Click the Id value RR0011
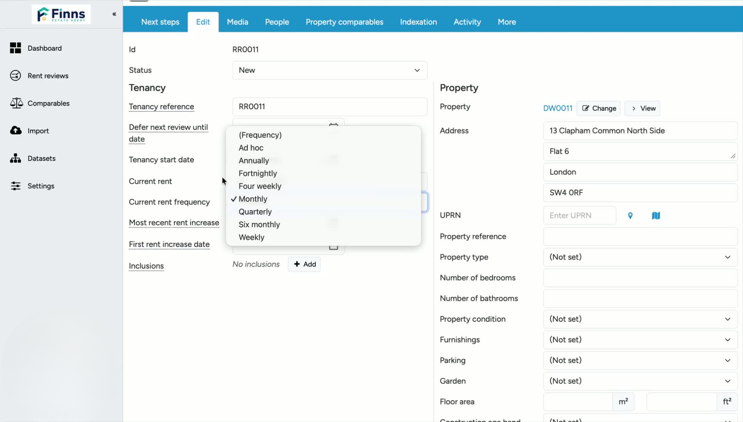The width and height of the screenshot is (743, 422). (246, 50)
